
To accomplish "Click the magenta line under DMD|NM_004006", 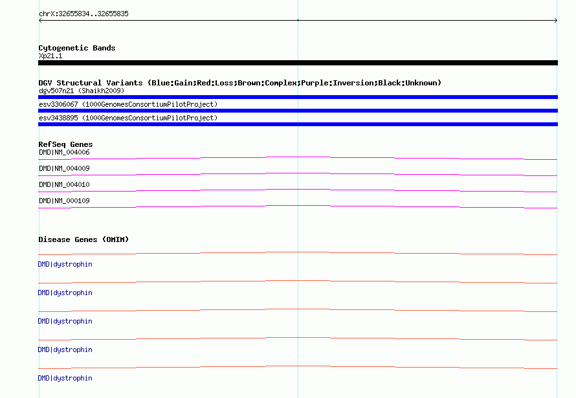I will 298,157.
